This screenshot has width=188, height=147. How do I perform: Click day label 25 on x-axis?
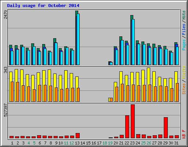(143, 143)
